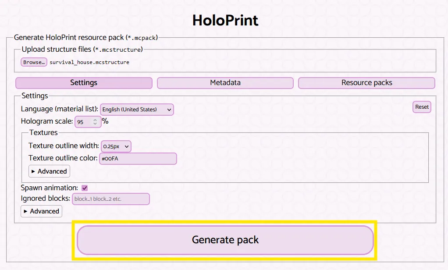Increase Hologram scale with the up arrow
Screen dimensions: 448x270
click(95, 120)
